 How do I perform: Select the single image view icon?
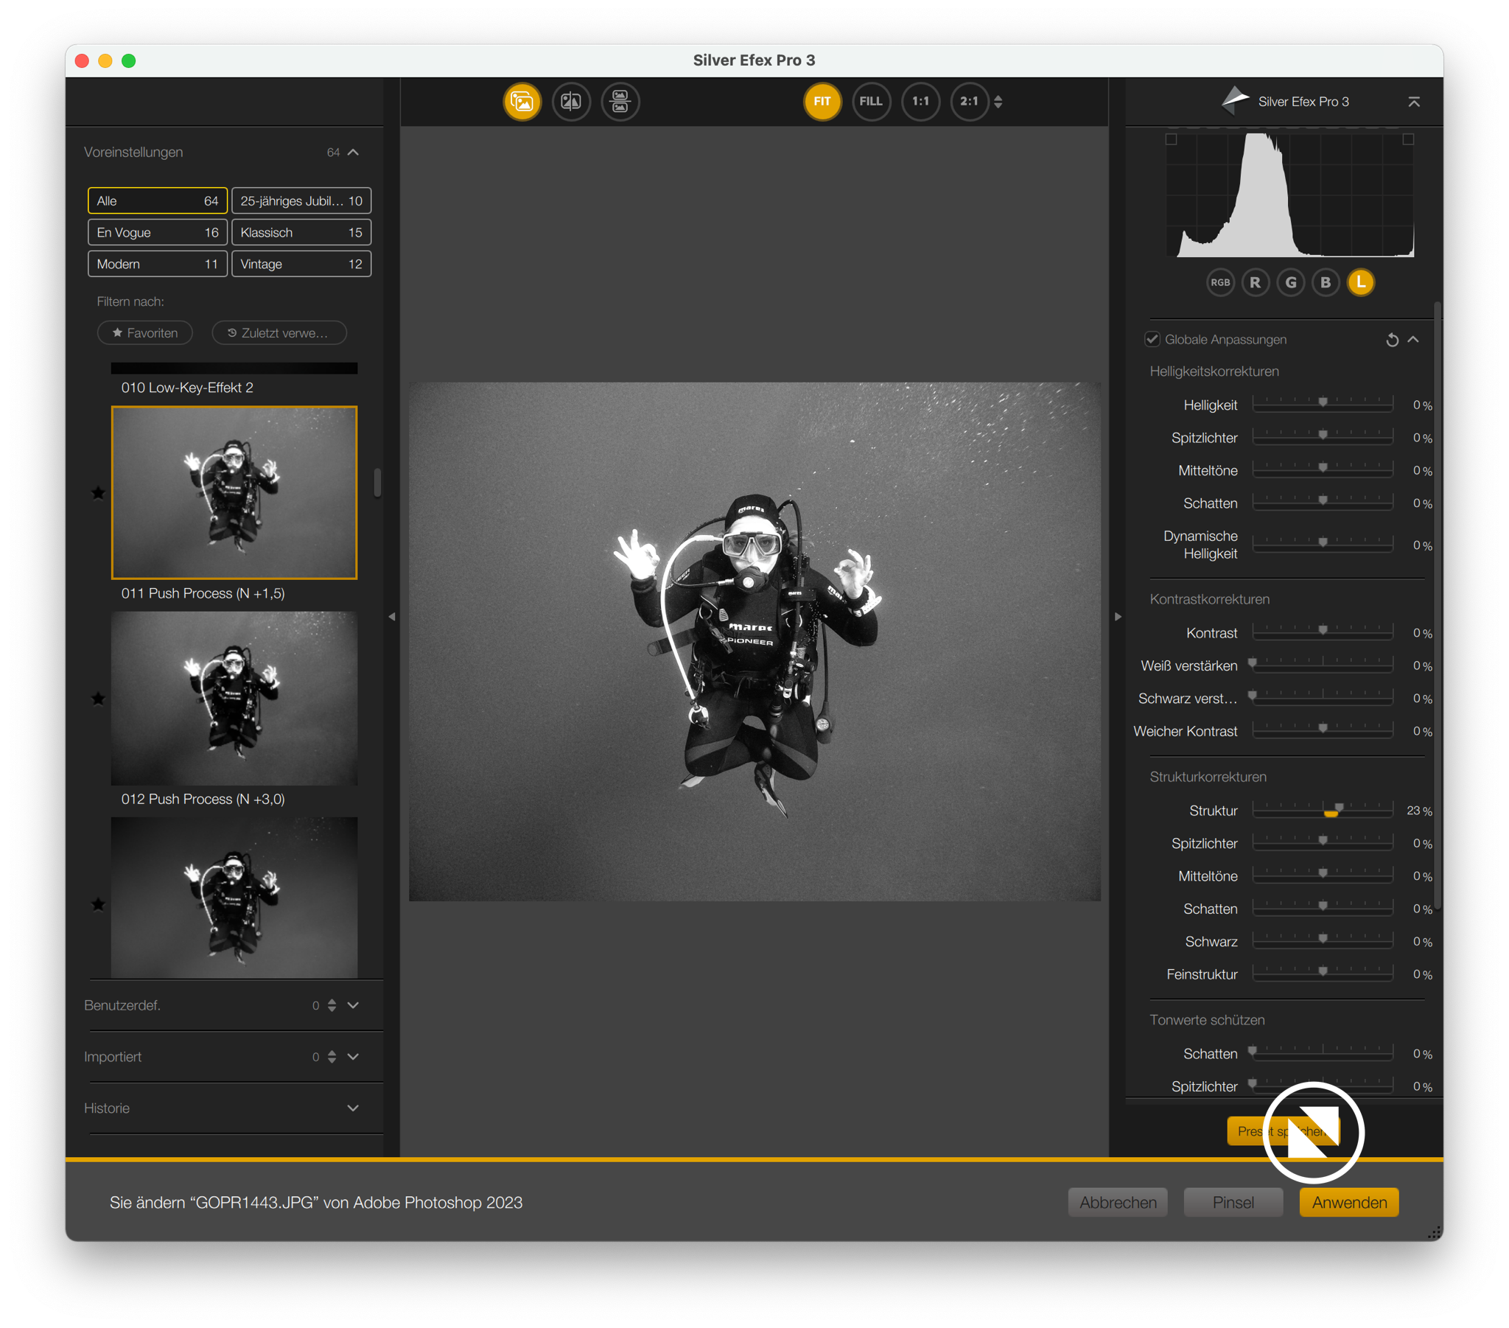pos(522,101)
